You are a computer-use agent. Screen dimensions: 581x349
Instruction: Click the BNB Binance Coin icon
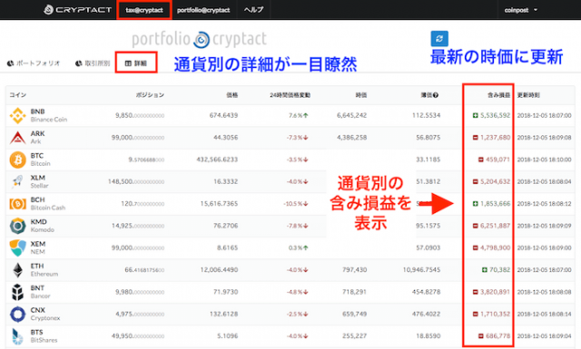tap(17, 115)
